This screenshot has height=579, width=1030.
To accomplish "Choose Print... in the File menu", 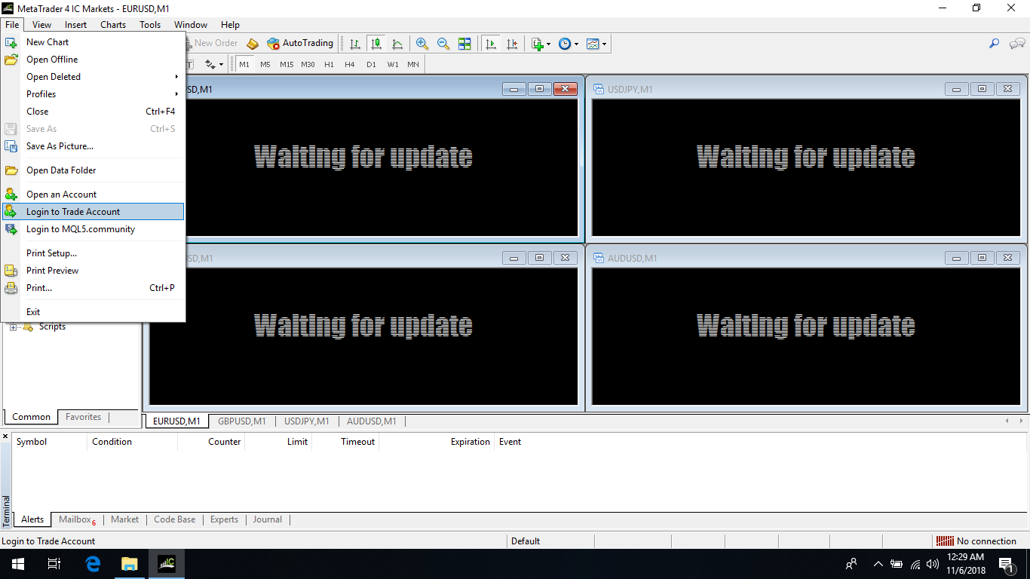I will [x=93, y=288].
